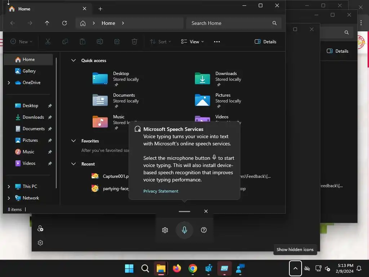Close the voice typing launcher

(x=206, y=211)
